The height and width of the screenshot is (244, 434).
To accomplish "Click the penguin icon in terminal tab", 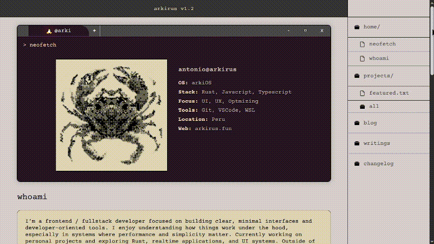I will (49, 31).
